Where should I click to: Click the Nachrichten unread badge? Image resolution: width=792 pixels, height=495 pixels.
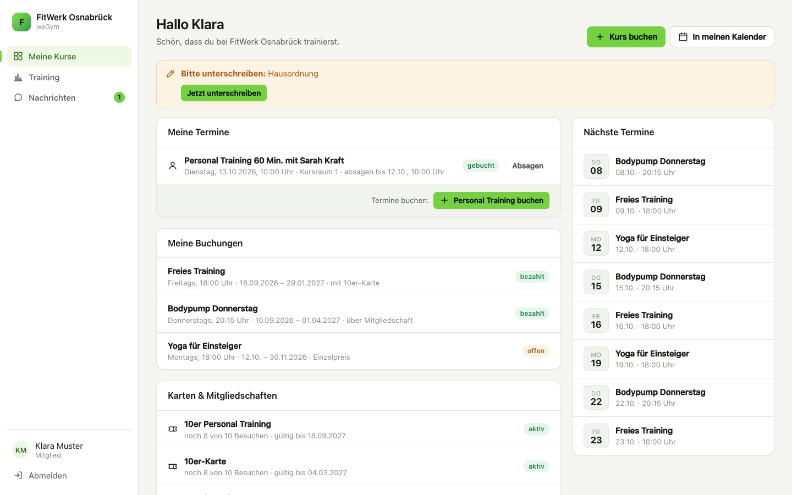point(119,97)
